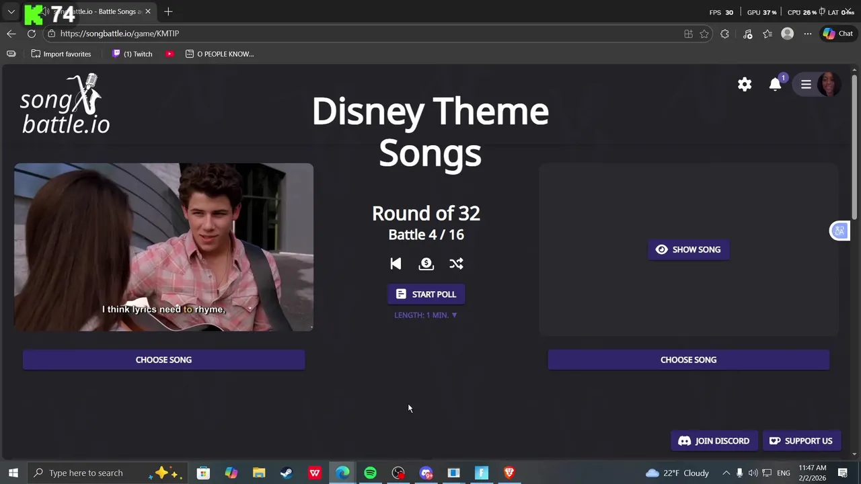Choose the left song
The height and width of the screenshot is (484, 861).
[163, 360]
